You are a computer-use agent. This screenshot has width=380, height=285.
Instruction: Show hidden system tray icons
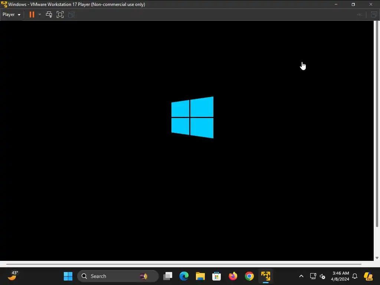[x=301, y=276]
